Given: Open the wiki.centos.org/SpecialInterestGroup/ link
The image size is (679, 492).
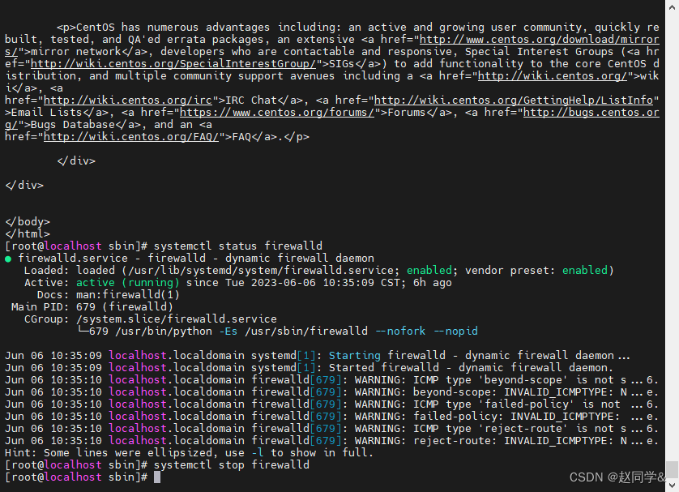Looking at the screenshot, I should click(173, 64).
